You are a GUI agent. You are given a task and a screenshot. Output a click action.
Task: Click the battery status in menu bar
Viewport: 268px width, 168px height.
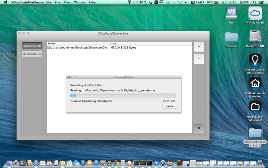pos(212,2)
